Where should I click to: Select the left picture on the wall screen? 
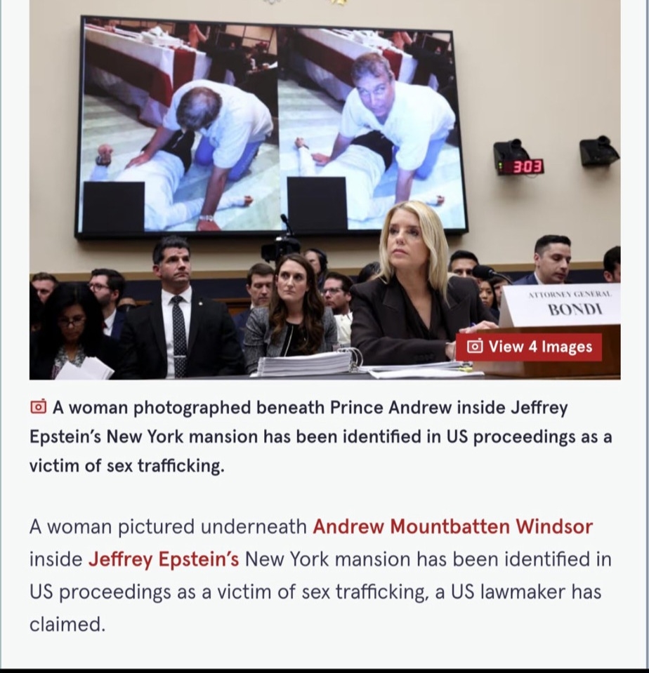click(181, 128)
